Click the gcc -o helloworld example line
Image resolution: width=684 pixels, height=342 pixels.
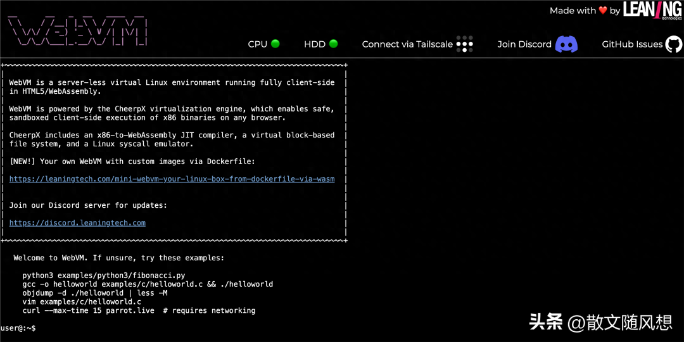point(148,284)
